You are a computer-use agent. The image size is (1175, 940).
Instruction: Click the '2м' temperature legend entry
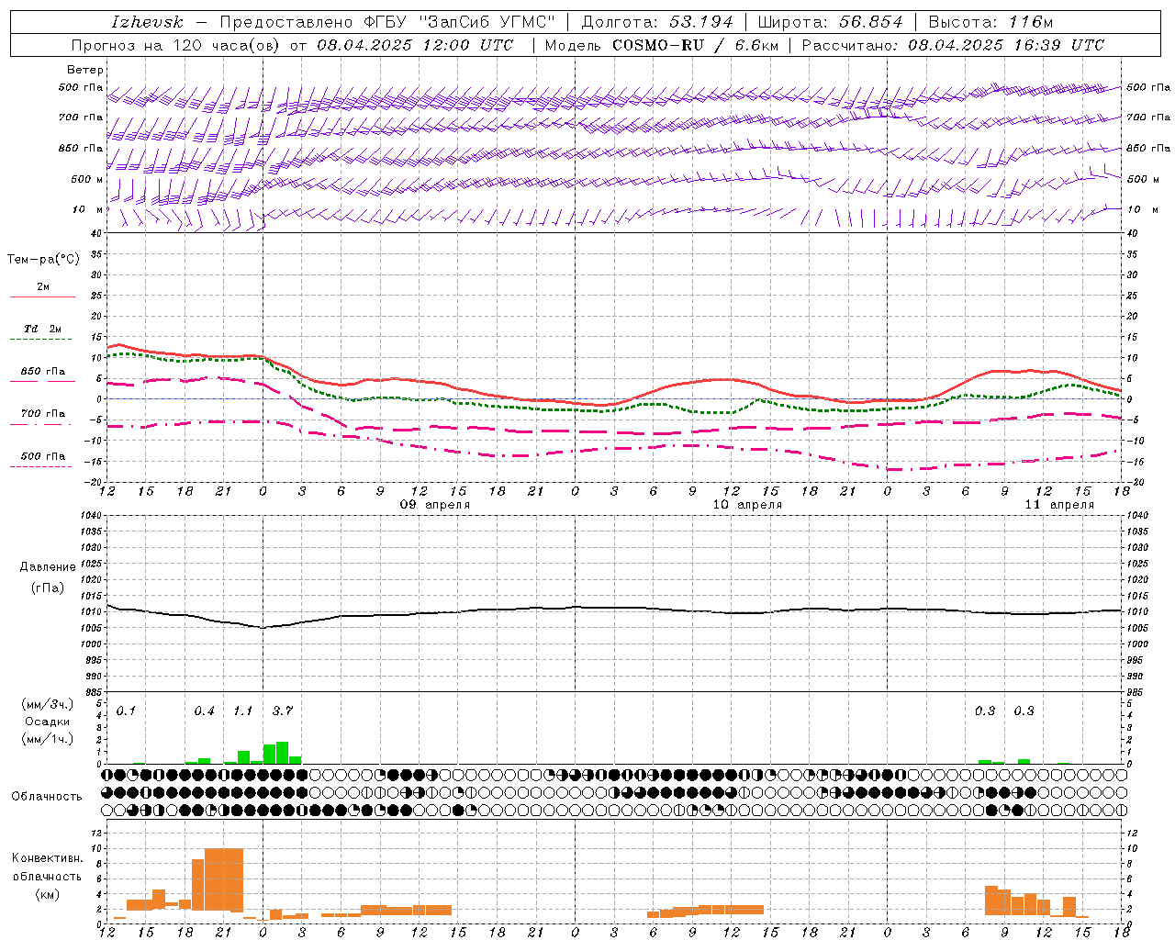43,286
